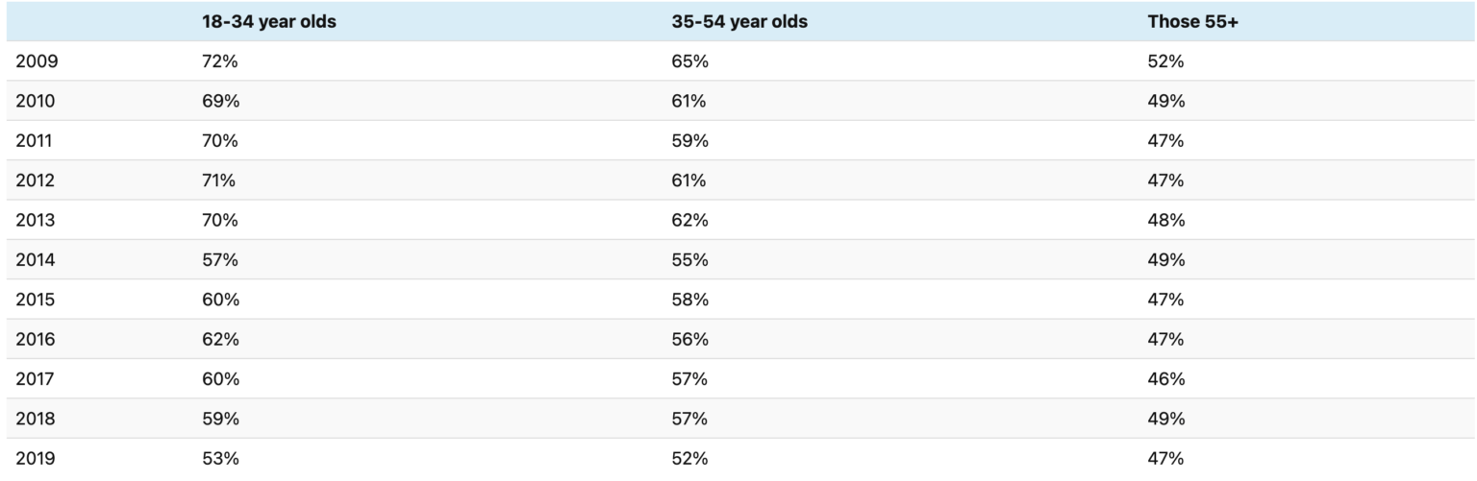Image resolution: width=1477 pixels, height=481 pixels.
Task: Select the 2010 row label
Action: point(36,101)
